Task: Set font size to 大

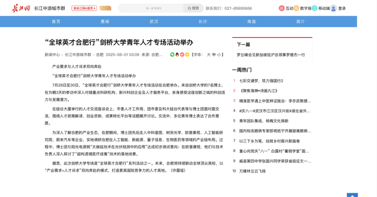Action: click(x=209, y=55)
